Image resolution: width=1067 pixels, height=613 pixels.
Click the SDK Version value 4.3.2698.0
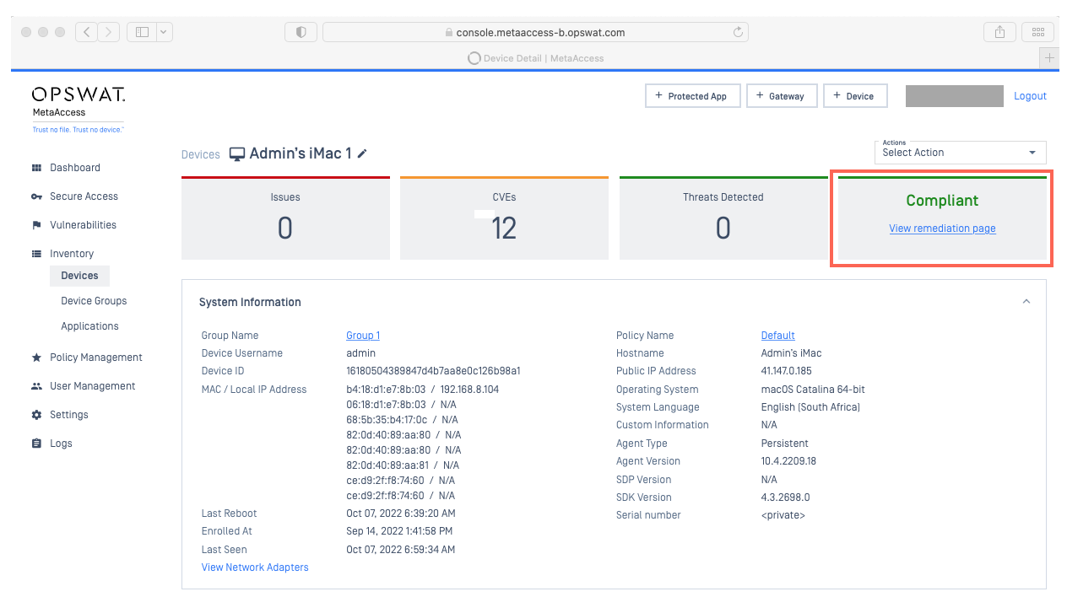(785, 497)
